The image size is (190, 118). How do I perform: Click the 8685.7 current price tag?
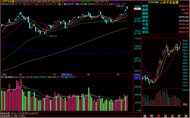[137, 9]
